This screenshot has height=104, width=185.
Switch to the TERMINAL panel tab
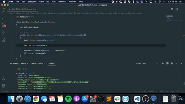point(51,64)
